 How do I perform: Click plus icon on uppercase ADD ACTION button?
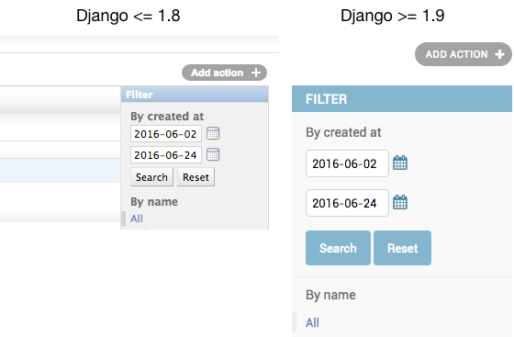coord(499,54)
